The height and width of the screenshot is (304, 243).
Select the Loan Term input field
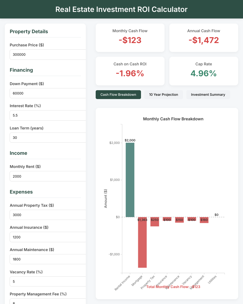tap(48, 138)
